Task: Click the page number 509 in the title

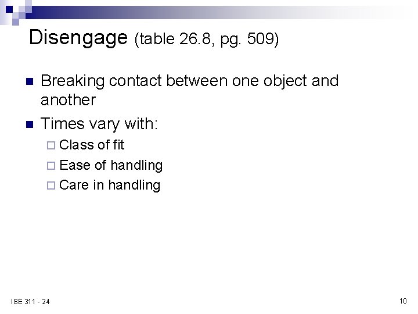Action: point(261,39)
